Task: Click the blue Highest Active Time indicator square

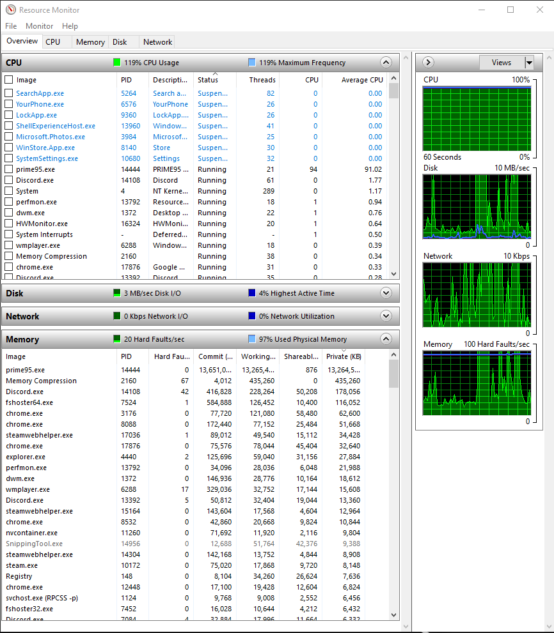Action: [252, 293]
